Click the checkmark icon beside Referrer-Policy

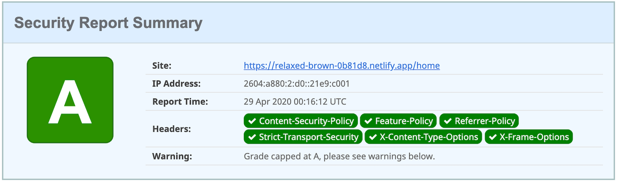pos(448,121)
